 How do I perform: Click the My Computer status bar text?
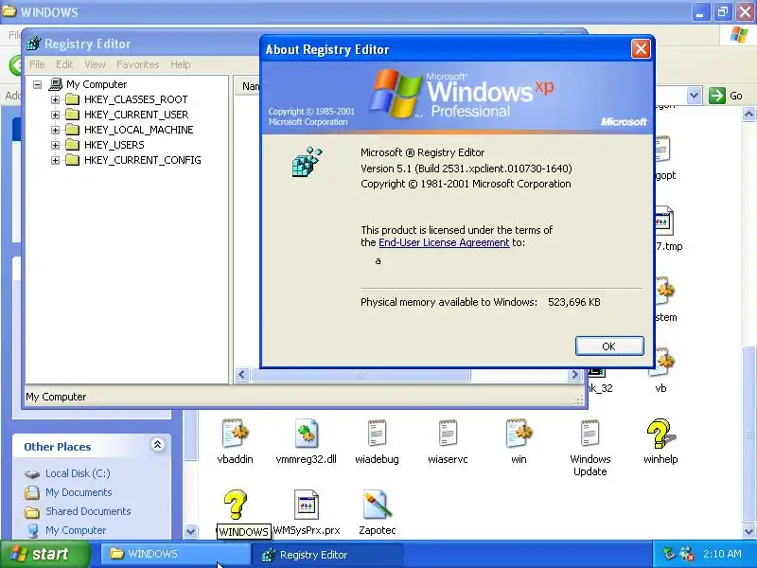(x=56, y=397)
